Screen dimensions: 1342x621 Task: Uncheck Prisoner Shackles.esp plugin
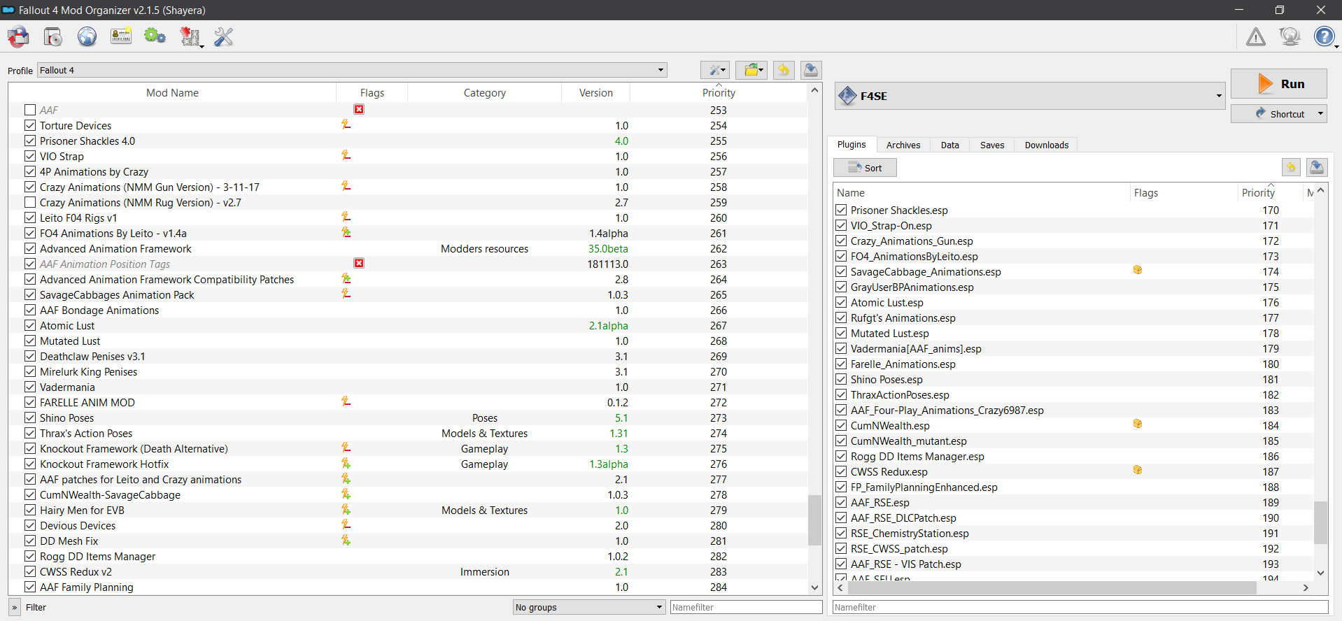pyautogui.click(x=841, y=210)
